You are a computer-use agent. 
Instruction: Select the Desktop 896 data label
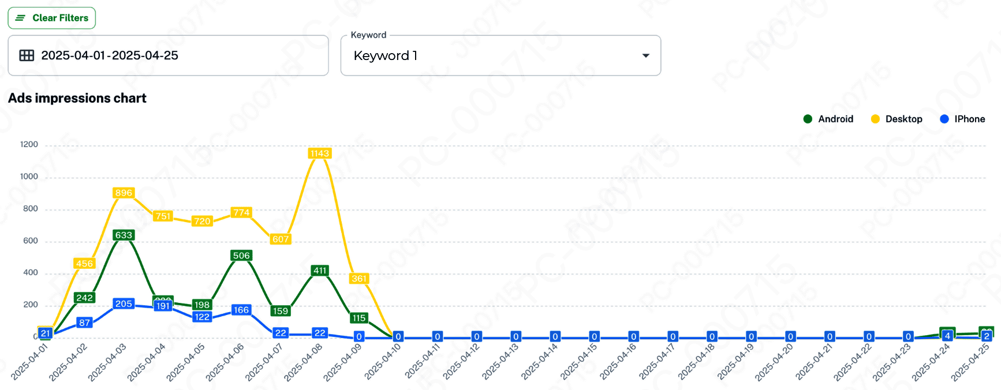click(124, 193)
